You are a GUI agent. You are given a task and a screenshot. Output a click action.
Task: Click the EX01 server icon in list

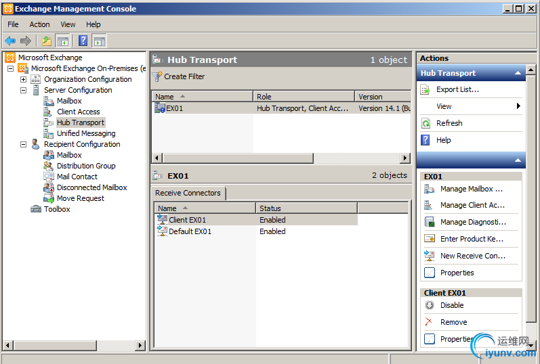click(x=160, y=108)
